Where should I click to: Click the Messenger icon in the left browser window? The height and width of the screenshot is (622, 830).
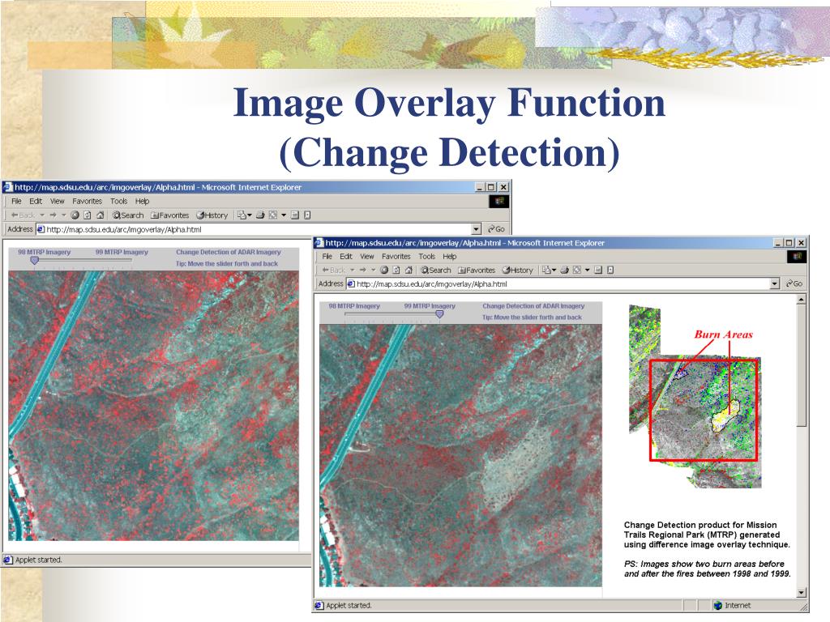click(x=307, y=215)
